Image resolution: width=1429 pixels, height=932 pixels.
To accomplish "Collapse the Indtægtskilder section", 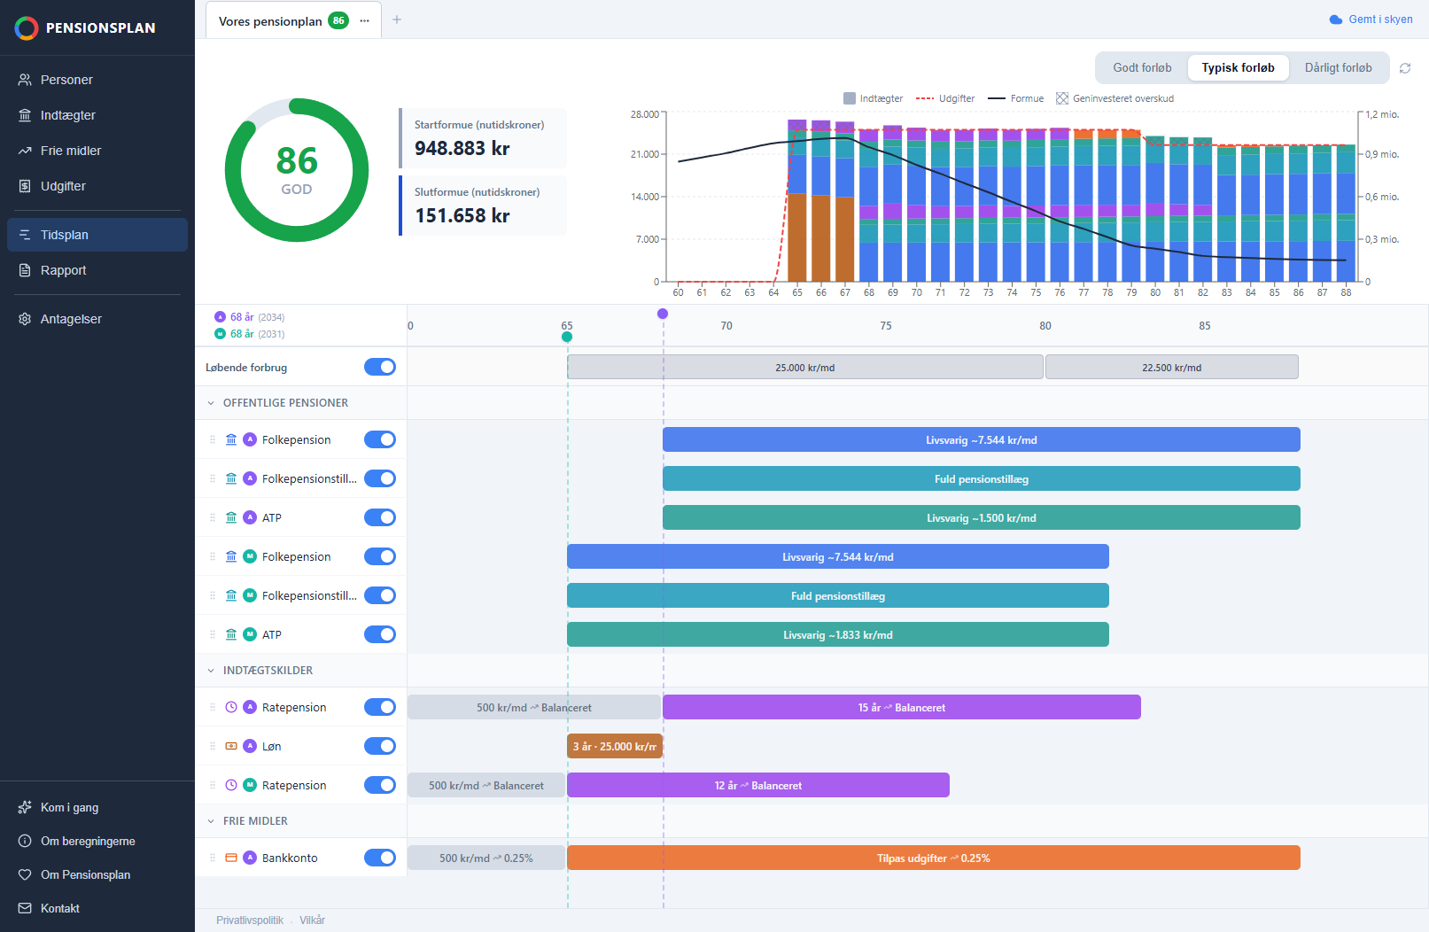I will tap(211, 671).
